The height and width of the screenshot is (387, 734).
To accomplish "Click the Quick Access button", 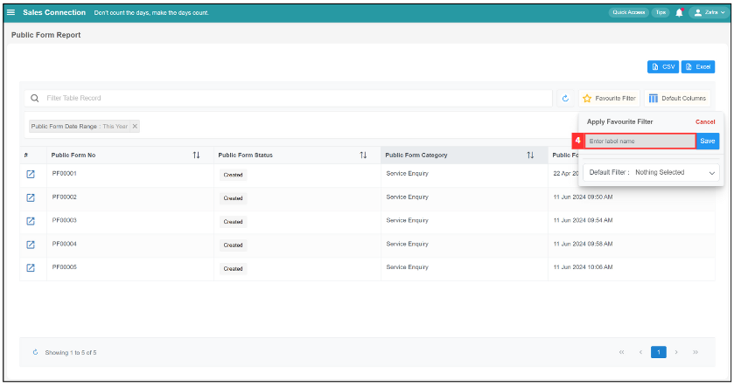I will [629, 12].
